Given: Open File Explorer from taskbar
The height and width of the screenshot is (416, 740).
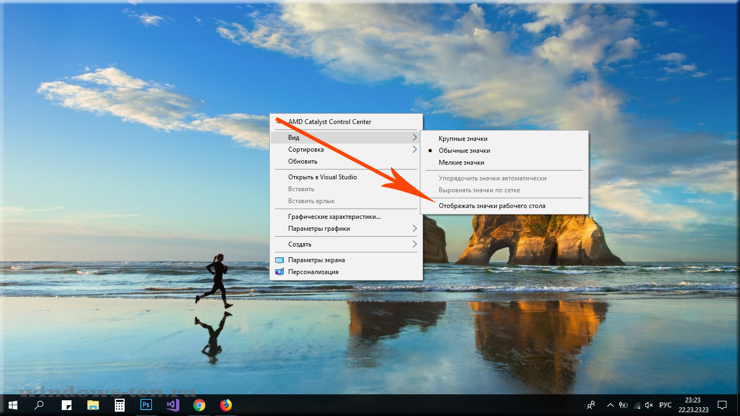Looking at the screenshot, I should point(93,405).
